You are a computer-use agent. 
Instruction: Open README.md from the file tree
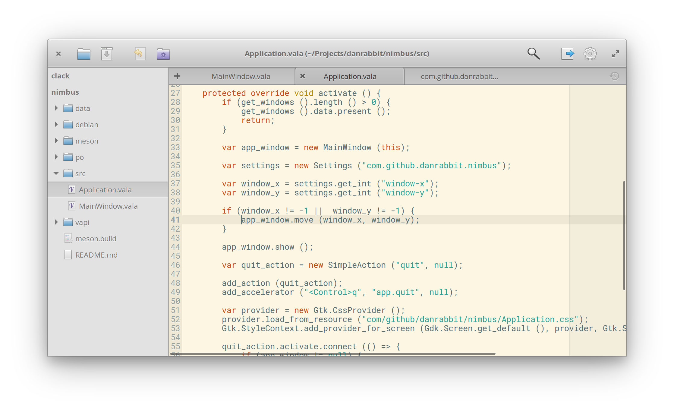pyautogui.click(x=96, y=255)
